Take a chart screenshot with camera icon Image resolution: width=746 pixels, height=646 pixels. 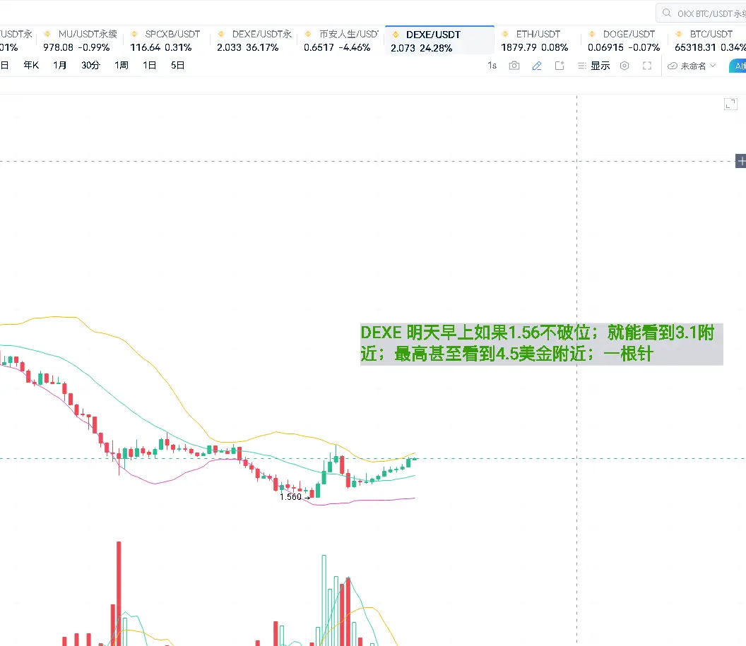(x=514, y=66)
